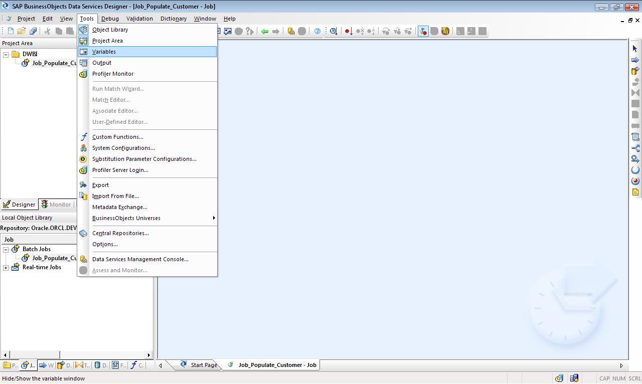This screenshot has width=642, height=384.
Task: Open Options from the Tools menu
Action: 147,244
